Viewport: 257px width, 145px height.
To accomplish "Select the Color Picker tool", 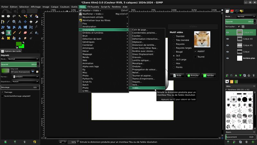I will pos(8,22).
